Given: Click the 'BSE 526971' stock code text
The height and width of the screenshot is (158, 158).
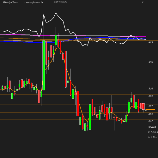Looking at the screenshot, I should tap(60, 2).
